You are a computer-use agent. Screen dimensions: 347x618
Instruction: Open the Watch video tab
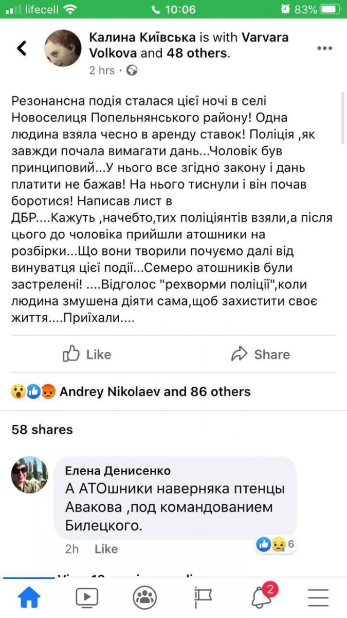[87, 597]
